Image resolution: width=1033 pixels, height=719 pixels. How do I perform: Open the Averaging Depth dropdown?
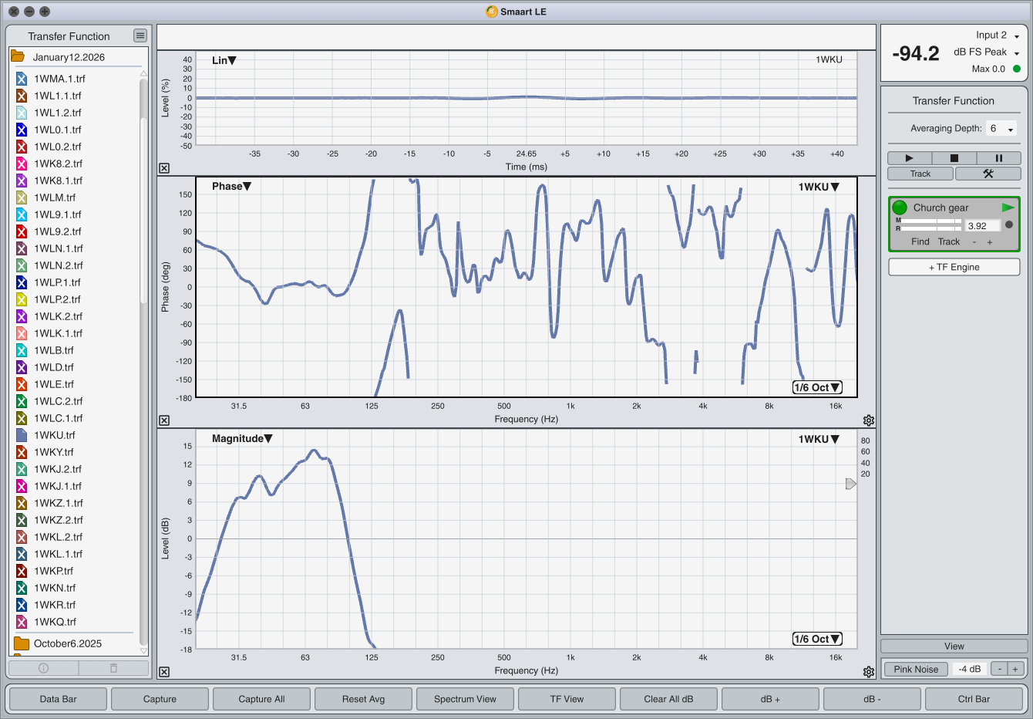click(1001, 129)
